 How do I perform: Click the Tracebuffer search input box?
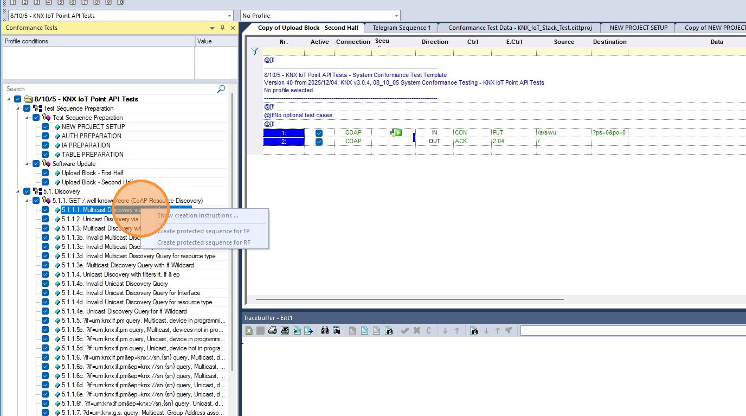633,330
